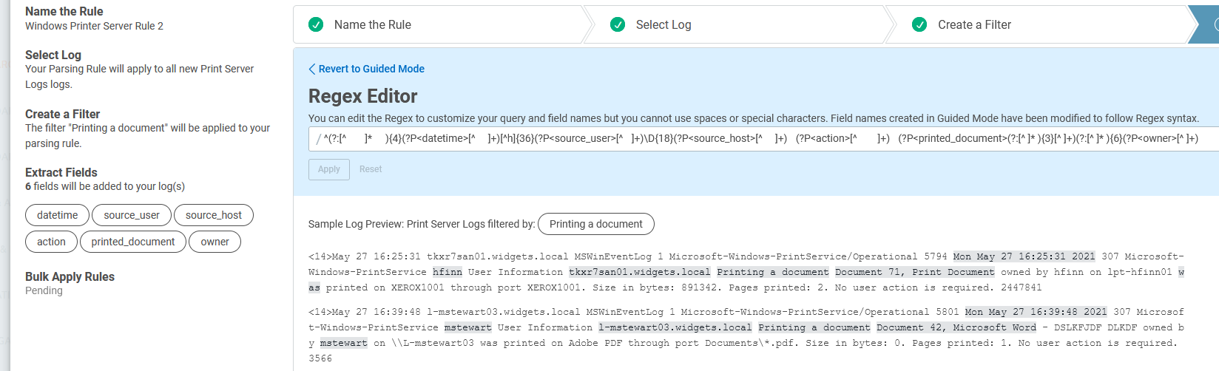Click the green checkmark on Name the Rule step

click(316, 25)
